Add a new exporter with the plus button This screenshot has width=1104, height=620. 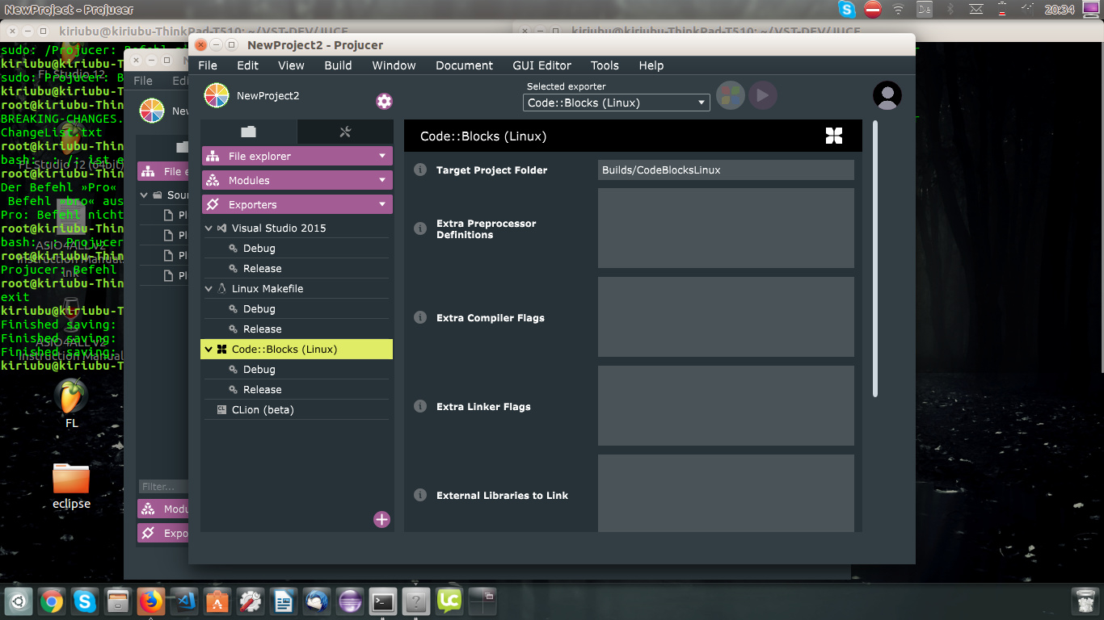pyautogui.click(x=381, y=519)
